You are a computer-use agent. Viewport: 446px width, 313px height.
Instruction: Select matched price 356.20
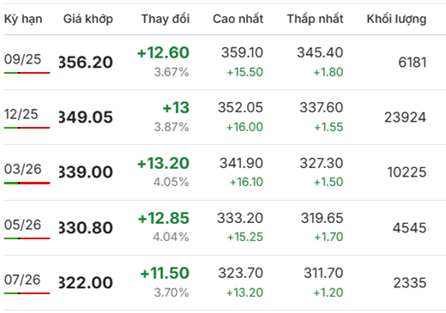(x=86, y=63)
